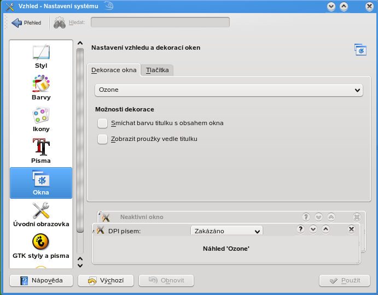Image resolution: width=378 pixels, height=295 pixels.
Task: Click the Hledat search field
Action: 160,22
